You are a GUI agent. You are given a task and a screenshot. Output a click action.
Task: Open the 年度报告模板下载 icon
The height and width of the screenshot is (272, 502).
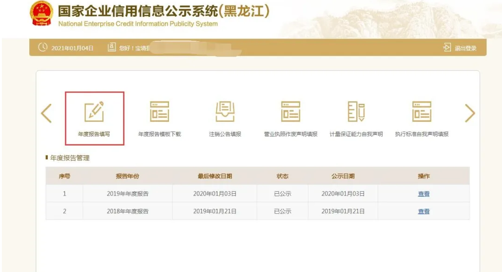159,112
